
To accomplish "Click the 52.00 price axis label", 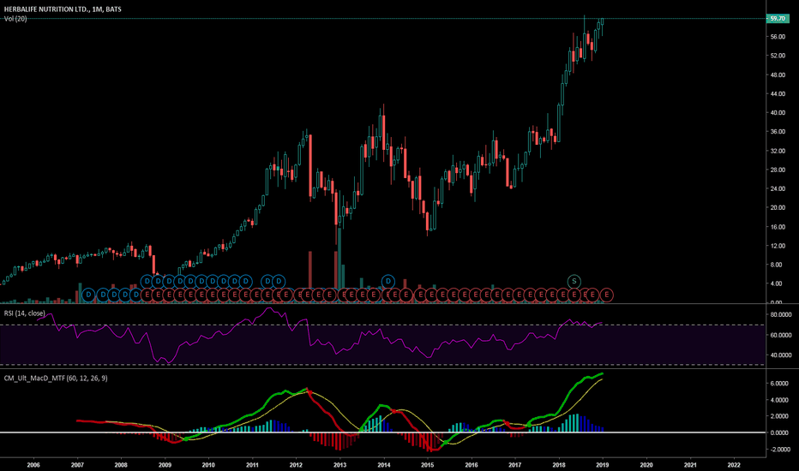I will [x=778, y=56].
